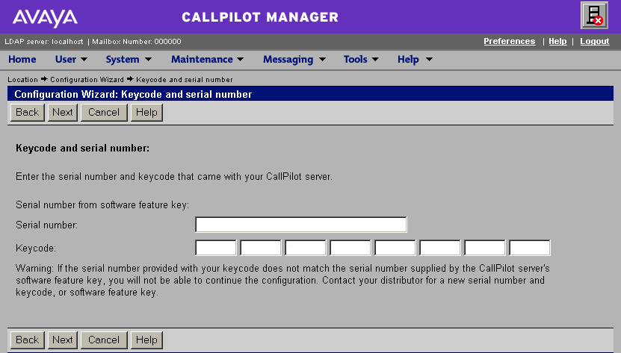Click the bottom Next button

click(63, 340)
